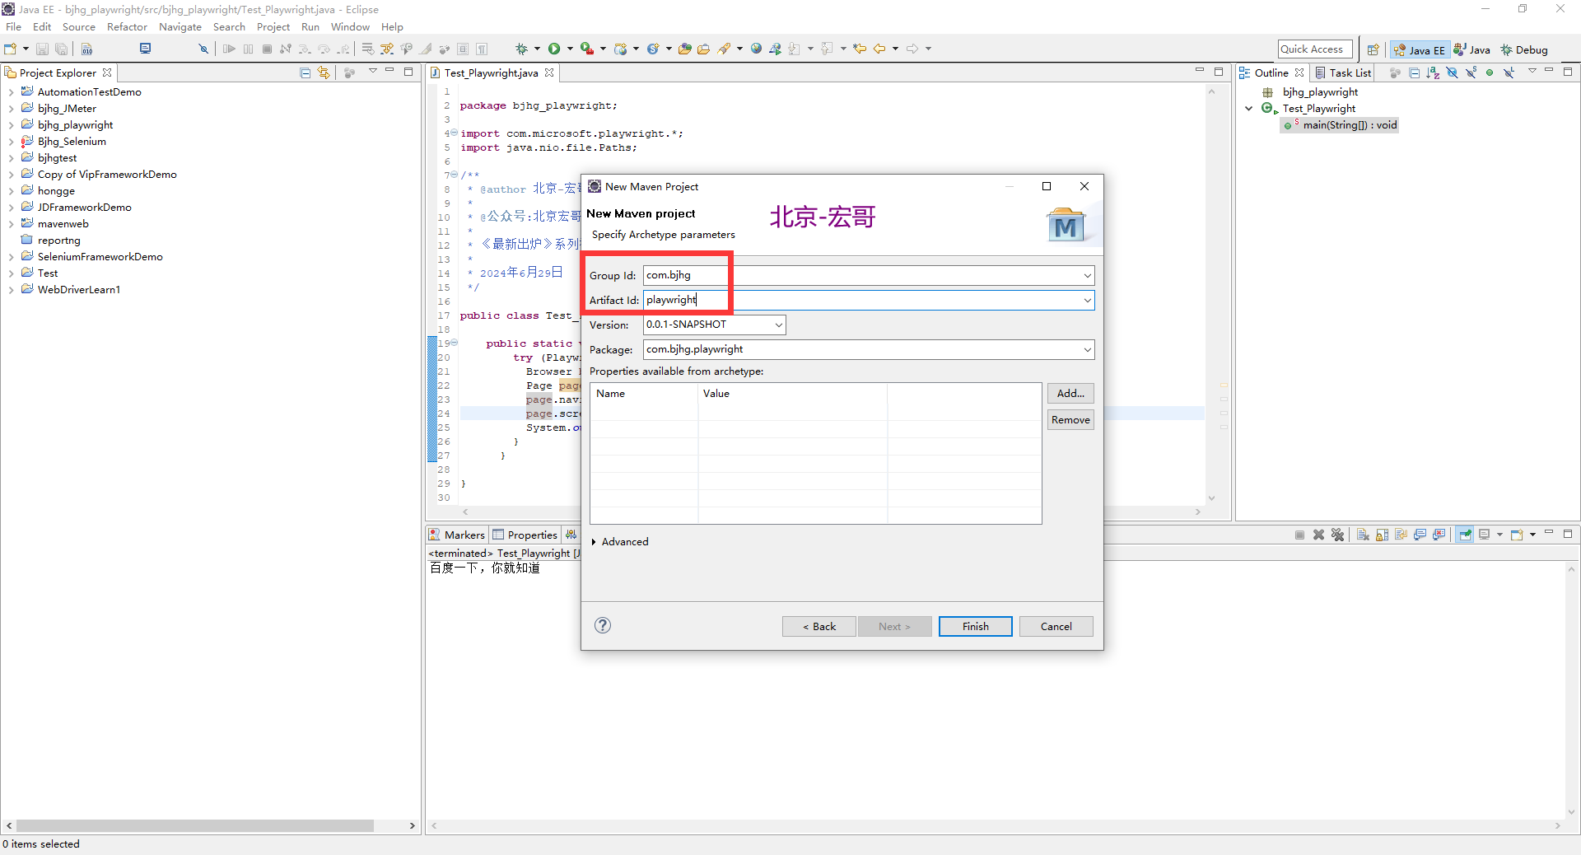Select SeleniumFrameworkDemo project
Image resolution: width=1581 pixels, height=855 pixels.
point(100,257)
